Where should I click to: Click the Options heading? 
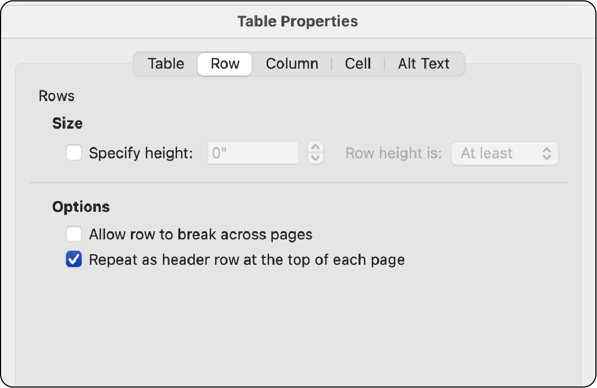(x=80, y=206)
